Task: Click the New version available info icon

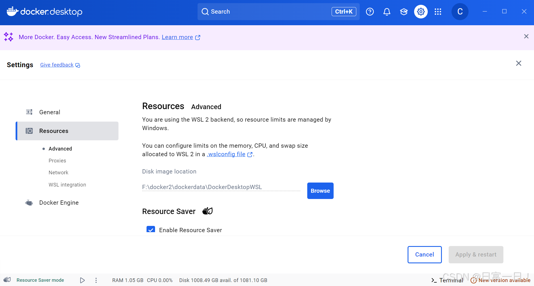Action: coord(473,280)
